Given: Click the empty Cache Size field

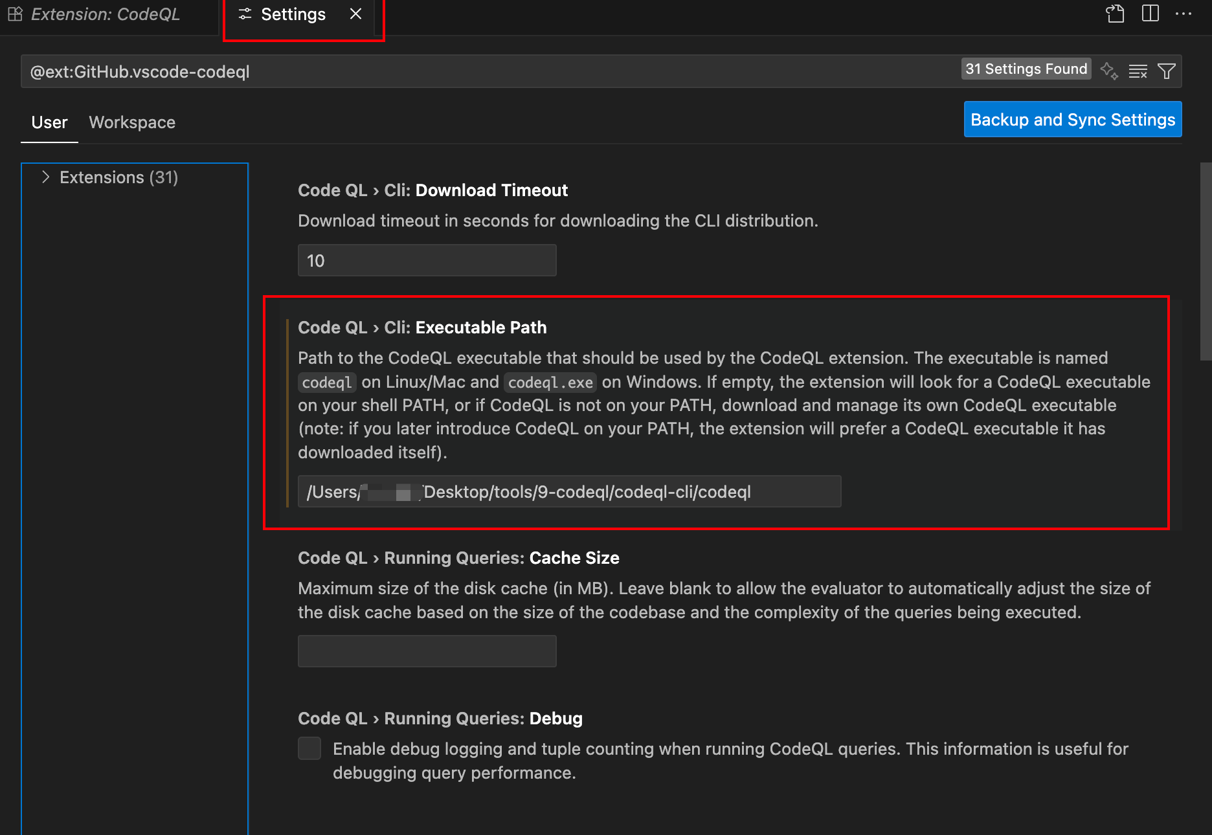Looking at the screenshot, I should coord(427,651).
